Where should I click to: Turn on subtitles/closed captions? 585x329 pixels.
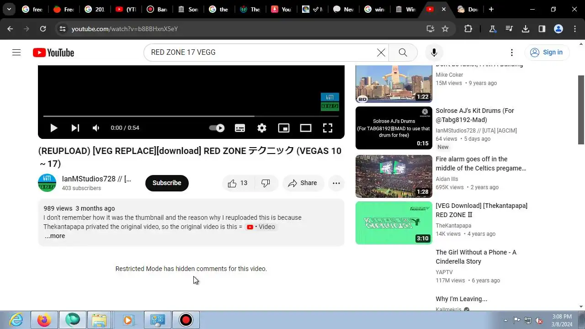[240, 128]
